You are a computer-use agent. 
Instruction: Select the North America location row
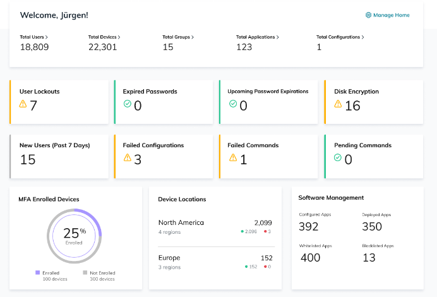click(x=215, y=226)
